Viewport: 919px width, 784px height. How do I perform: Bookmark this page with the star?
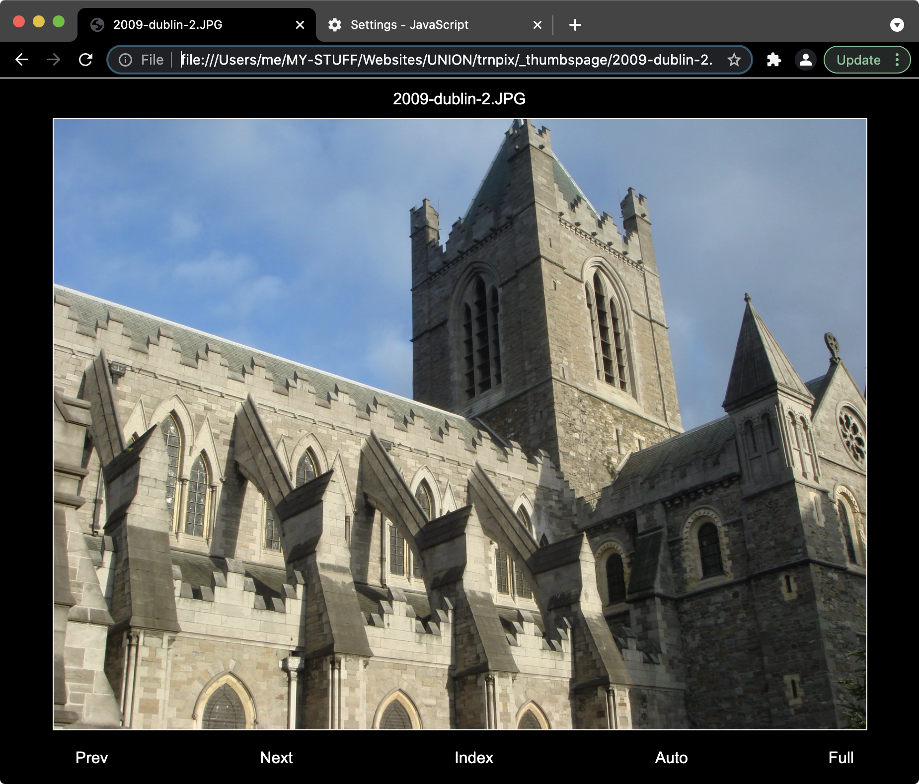tap(734, 60)
